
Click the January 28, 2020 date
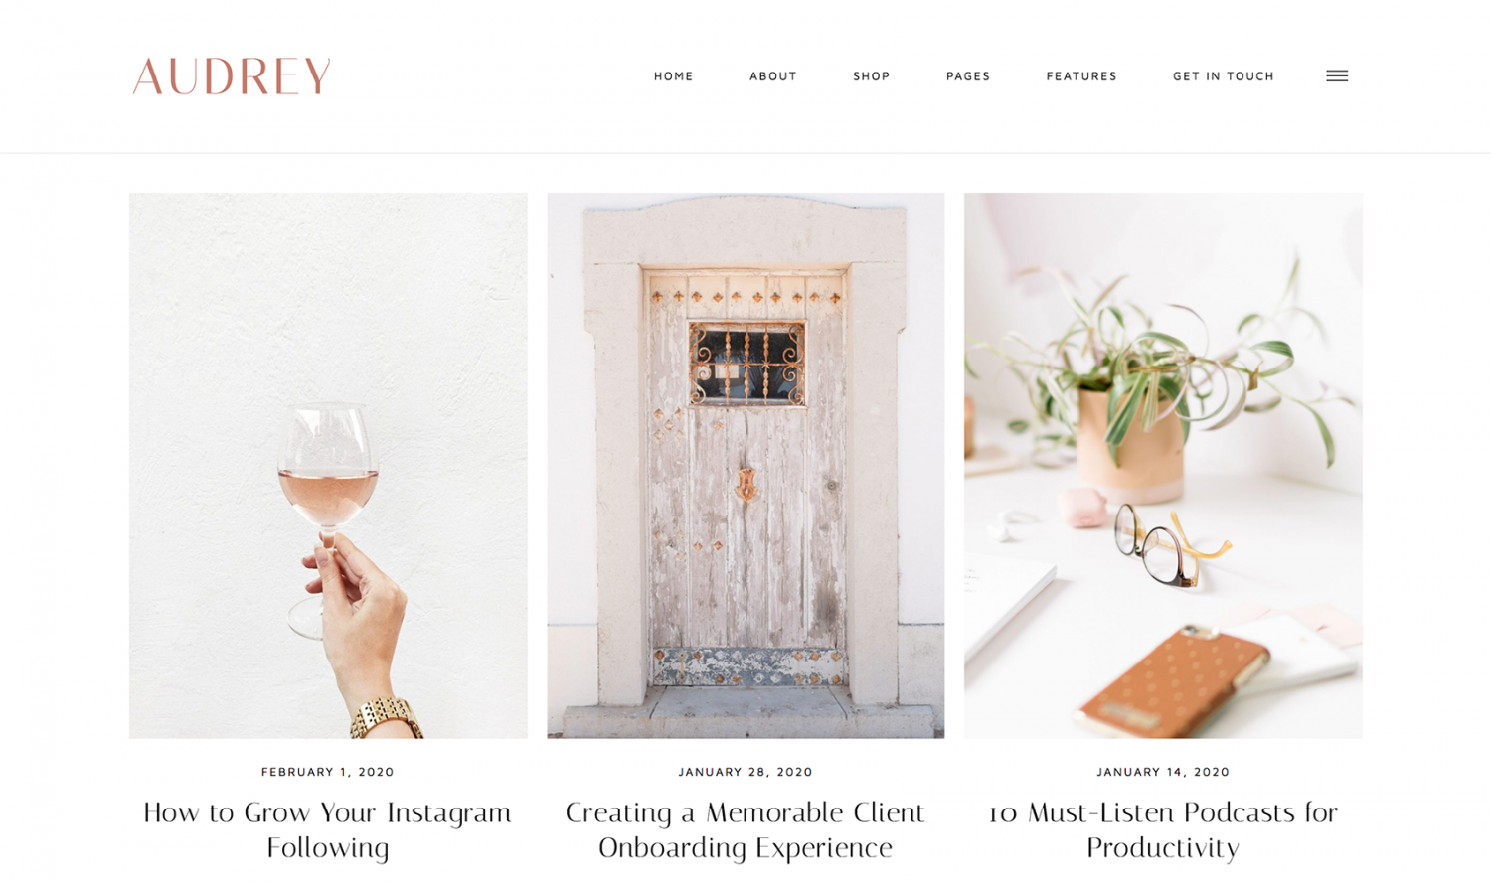[x=745, y=772]
